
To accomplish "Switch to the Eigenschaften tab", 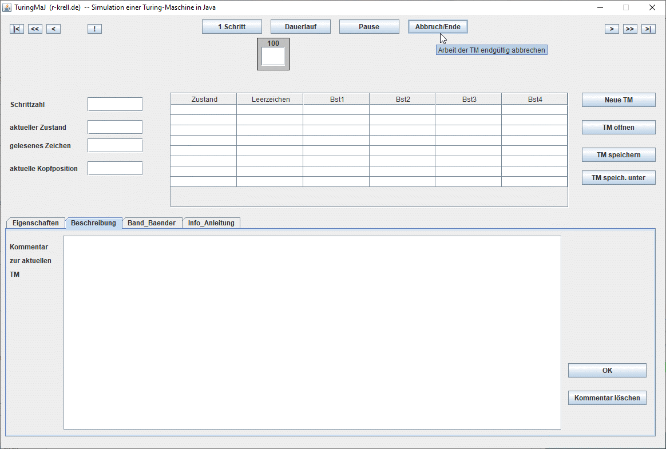I will pyautogui.click(x=35, y=223).
